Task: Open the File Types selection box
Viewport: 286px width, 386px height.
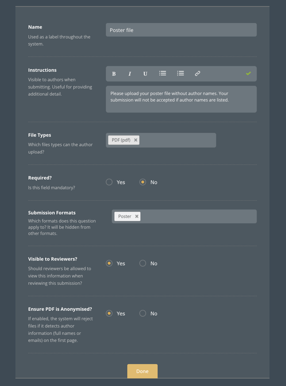Action: pyautogui.click(x=177, y=140)
